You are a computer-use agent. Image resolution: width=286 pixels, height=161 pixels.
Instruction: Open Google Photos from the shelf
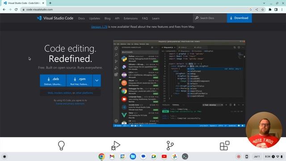pyautogui.click(x=175, y=157)
